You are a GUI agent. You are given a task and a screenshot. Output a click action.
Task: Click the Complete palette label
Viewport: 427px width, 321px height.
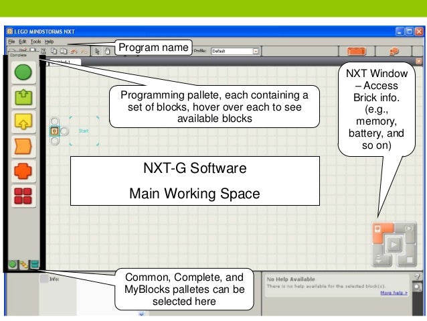click(18, 55)
